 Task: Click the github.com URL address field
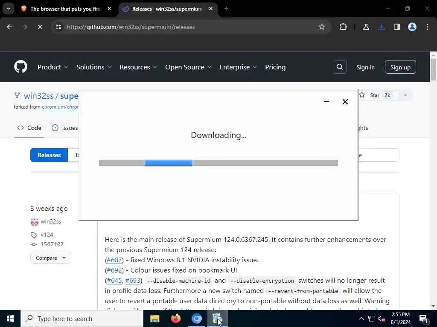(131, 27)
